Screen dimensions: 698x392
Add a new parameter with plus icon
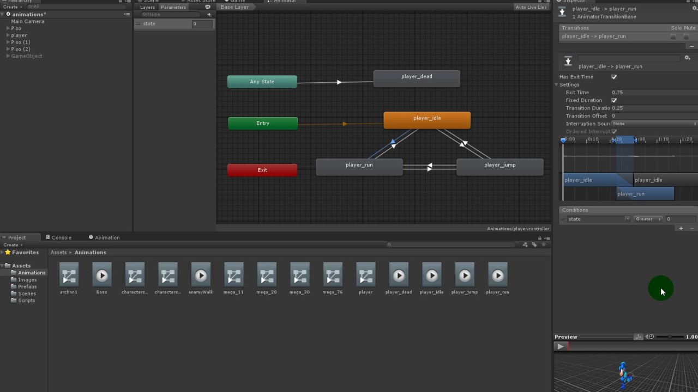209,15
